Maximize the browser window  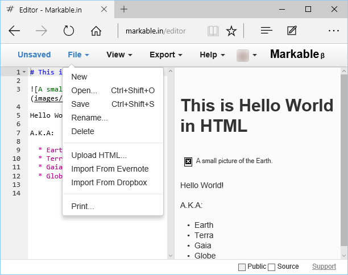(x=308, y=9)
